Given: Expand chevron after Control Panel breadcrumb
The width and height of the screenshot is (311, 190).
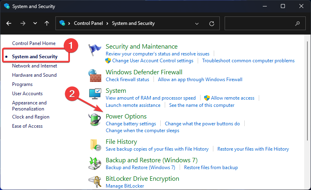Looking at the screenshot, I should click(x=107, y=23).
